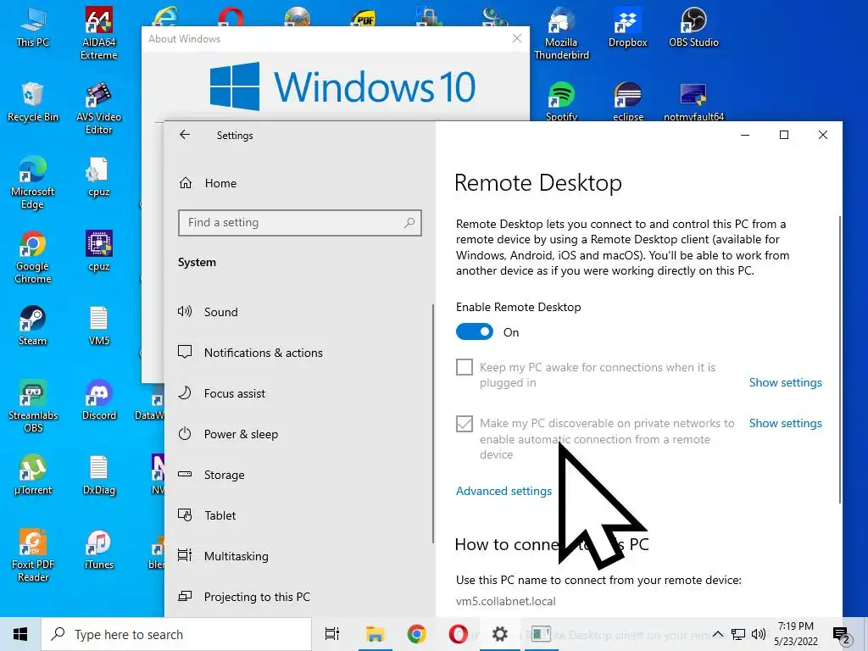Viewport: 868px width, 651px height.
Task: Click the vm5.collabnet.local PC name
Action: click(506, 601)
